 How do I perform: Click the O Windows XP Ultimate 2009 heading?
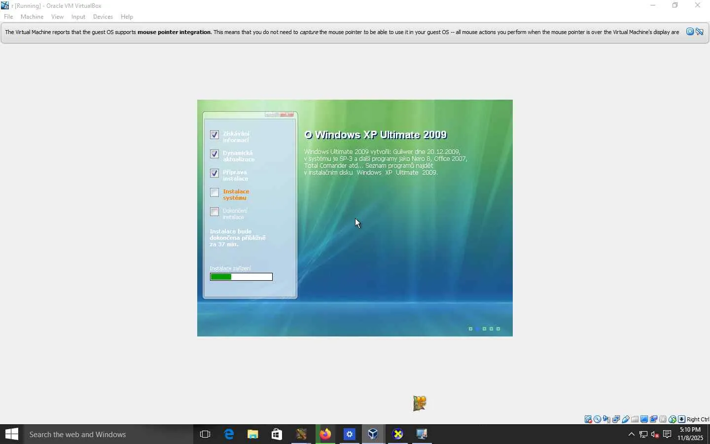(376, 135)
